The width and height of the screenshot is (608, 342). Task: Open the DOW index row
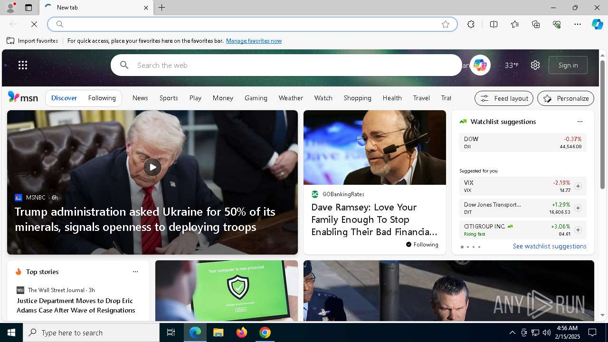pyautogui.click(x=523, y=142)
